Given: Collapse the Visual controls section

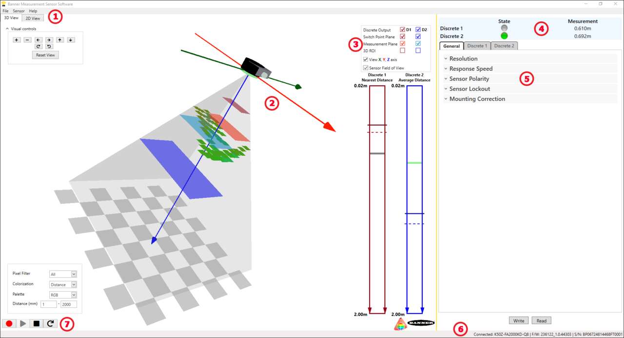Looking at the screenshot, I should [7, 29].
